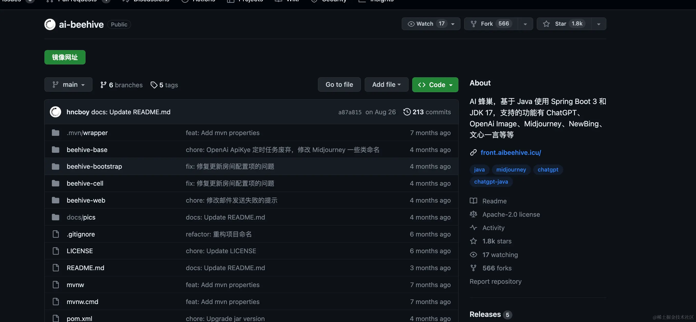Click the LICENSE file icon
This screenshot has width=696, height=322.
coord(56,251)
